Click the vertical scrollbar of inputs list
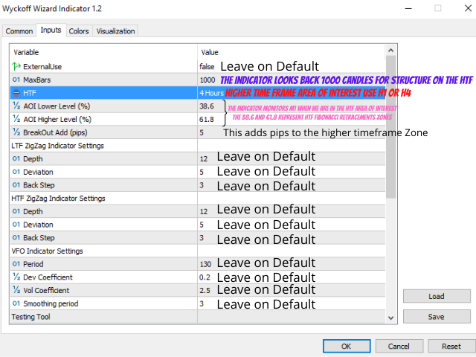This screenshot has height=357, width=476. click(x=391, y=149)
